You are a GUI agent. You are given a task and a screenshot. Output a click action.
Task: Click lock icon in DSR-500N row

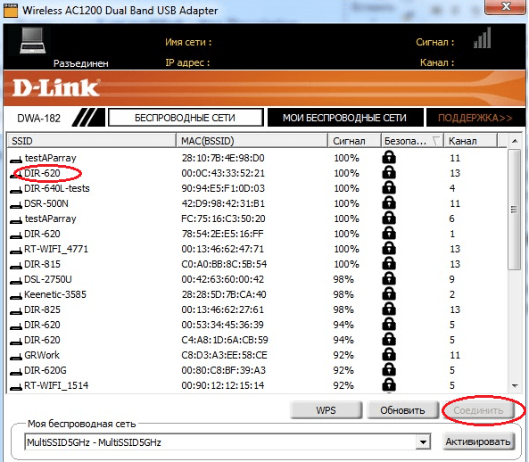coord(389,203)
